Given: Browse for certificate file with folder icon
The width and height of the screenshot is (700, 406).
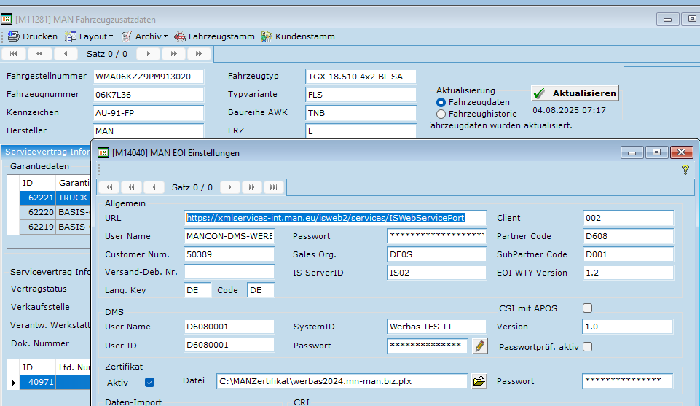Looking at the screenshot, I should (479, 381).
